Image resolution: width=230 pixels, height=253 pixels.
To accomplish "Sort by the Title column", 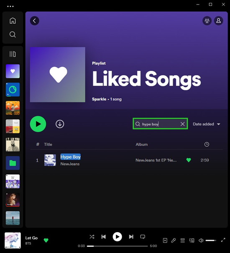I will pyautogui.click(x=48, y=144).
